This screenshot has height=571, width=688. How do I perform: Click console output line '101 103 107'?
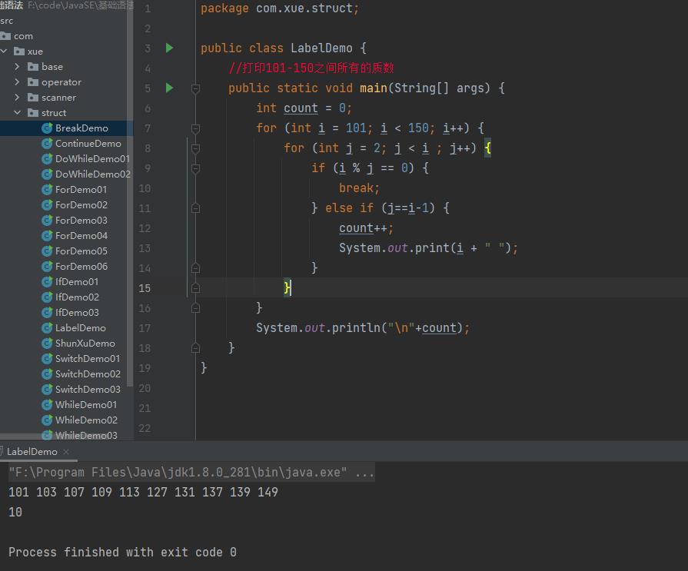tap(143, 492)
